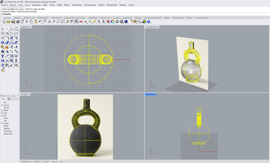Image resolution: width=270 pixels, height=163 pixels.
Task: Click the light bulb Hide objects icon
Action: [99, 22]
